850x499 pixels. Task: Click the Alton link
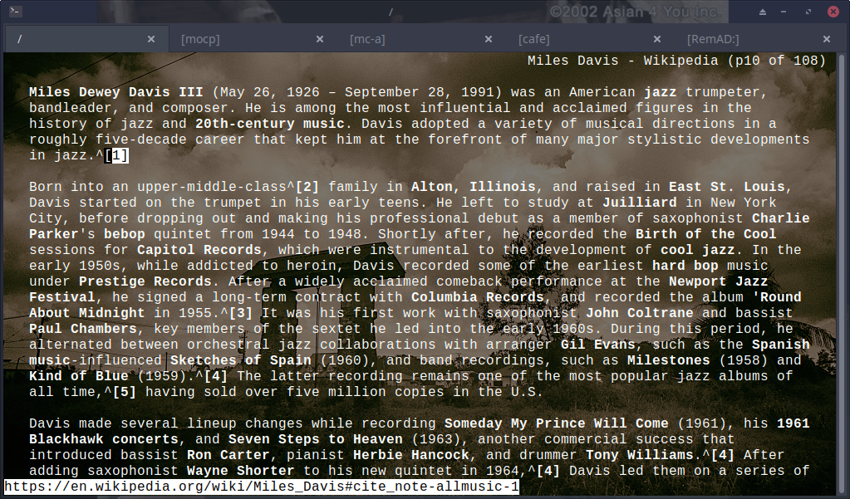coord(432,187)
